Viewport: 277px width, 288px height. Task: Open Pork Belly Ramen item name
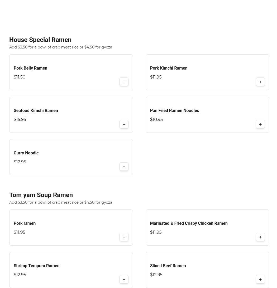tap(30, 68)
